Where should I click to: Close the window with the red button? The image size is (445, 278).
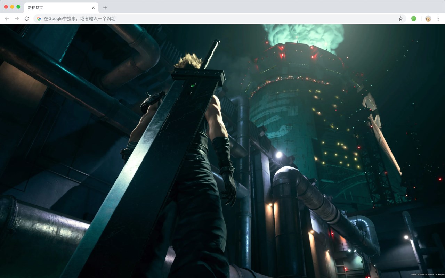[6, 7]
